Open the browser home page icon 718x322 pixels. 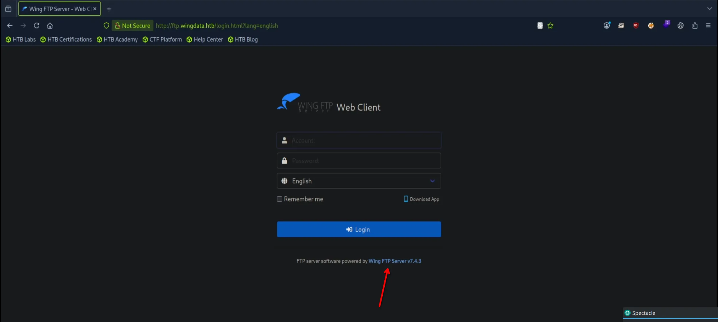pos(50,26)
